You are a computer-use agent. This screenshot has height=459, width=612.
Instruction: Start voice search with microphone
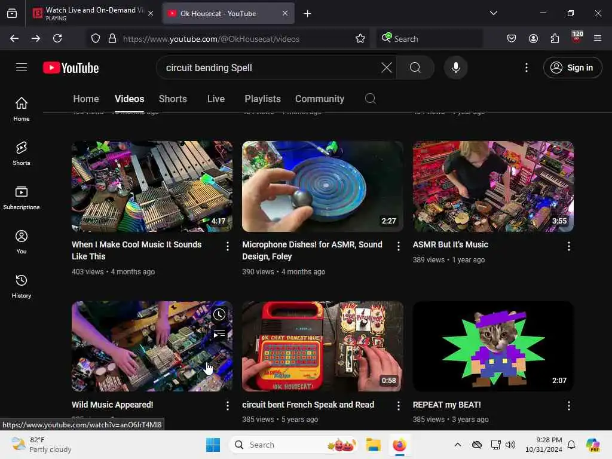point(455,68)
